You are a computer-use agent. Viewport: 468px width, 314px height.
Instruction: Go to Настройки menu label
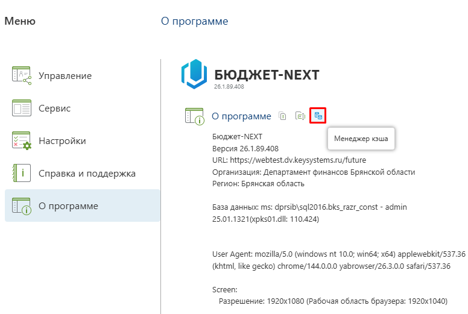(62, 141)
